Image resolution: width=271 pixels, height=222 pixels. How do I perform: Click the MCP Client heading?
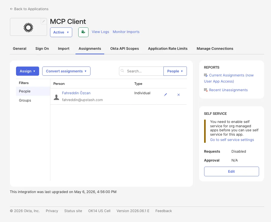(68, 22)
